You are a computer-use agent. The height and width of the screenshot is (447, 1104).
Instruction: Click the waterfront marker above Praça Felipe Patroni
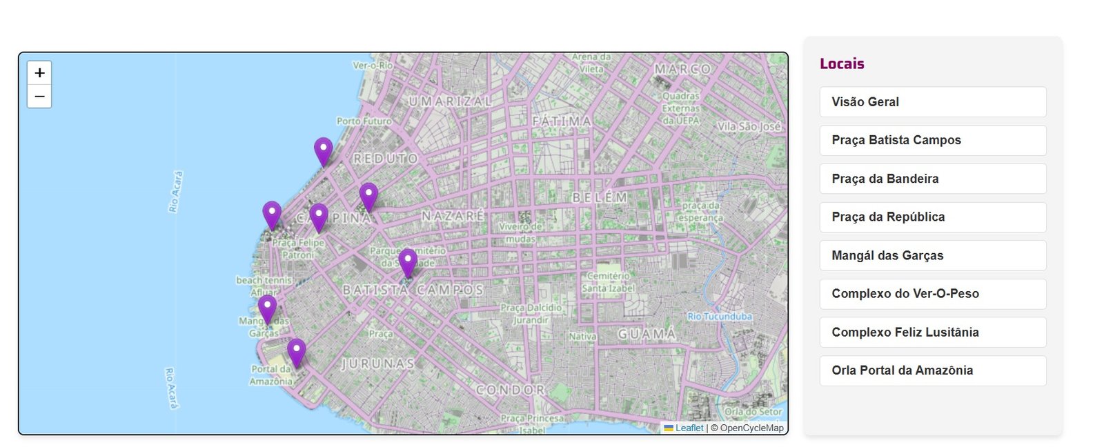(x=272, y=215)
